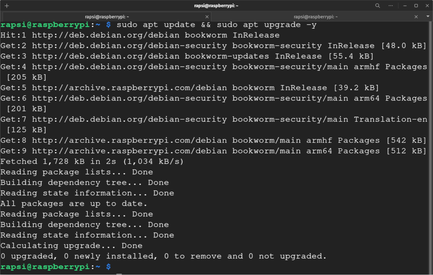Open a new terminal tab with plus icon

[x=7, y=6]
